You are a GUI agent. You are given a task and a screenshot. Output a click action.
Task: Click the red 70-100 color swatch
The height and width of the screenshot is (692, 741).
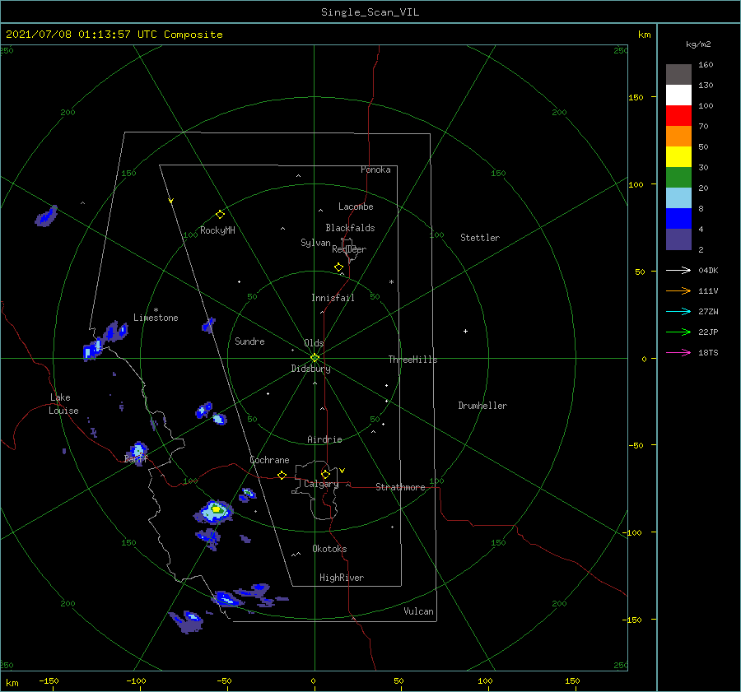tap(678, 116)
